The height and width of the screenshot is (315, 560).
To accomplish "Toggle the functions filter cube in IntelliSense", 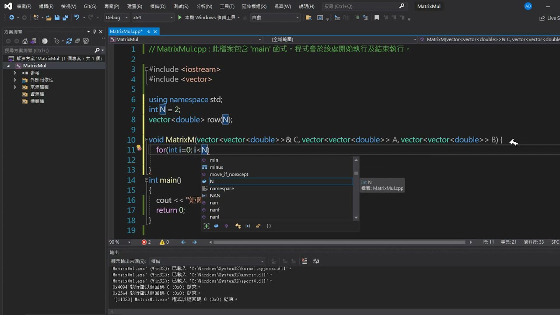I will (x=226, y=226).
